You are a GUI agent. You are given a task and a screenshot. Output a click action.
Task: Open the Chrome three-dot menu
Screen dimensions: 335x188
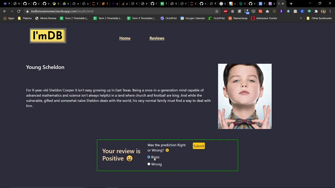click(x=330, y=11)
